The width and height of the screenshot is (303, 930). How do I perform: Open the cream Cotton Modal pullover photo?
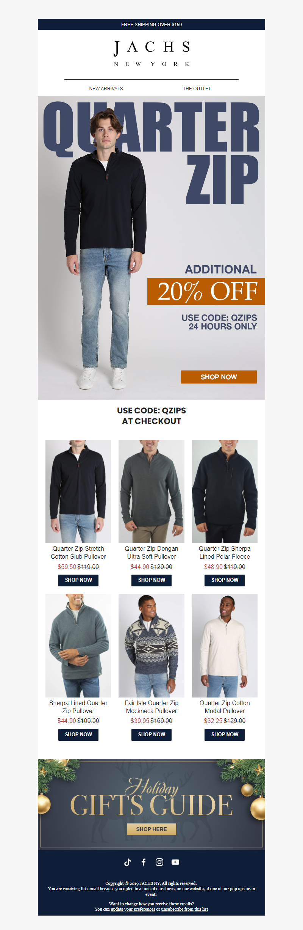(225, 646)
